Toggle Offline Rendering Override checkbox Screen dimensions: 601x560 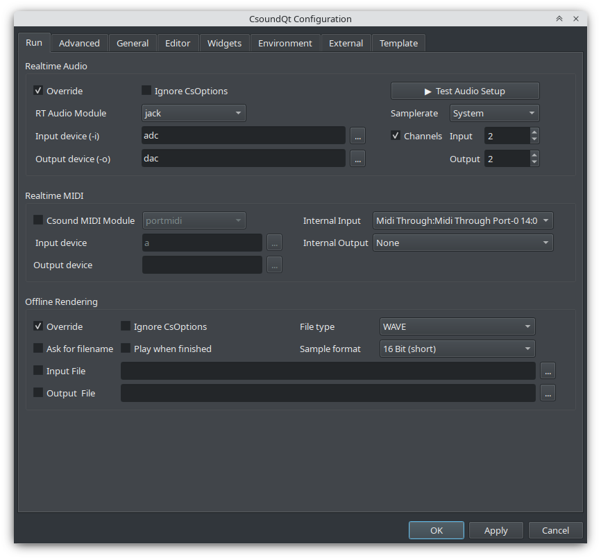[38, 326]
